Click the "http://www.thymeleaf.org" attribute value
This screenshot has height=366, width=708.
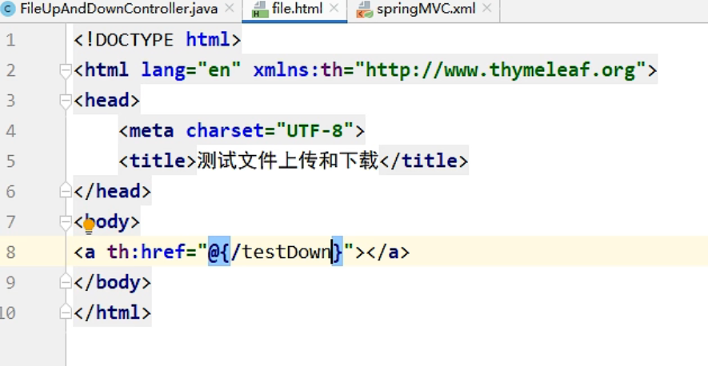pyautogui.click(x=501, y=70)
